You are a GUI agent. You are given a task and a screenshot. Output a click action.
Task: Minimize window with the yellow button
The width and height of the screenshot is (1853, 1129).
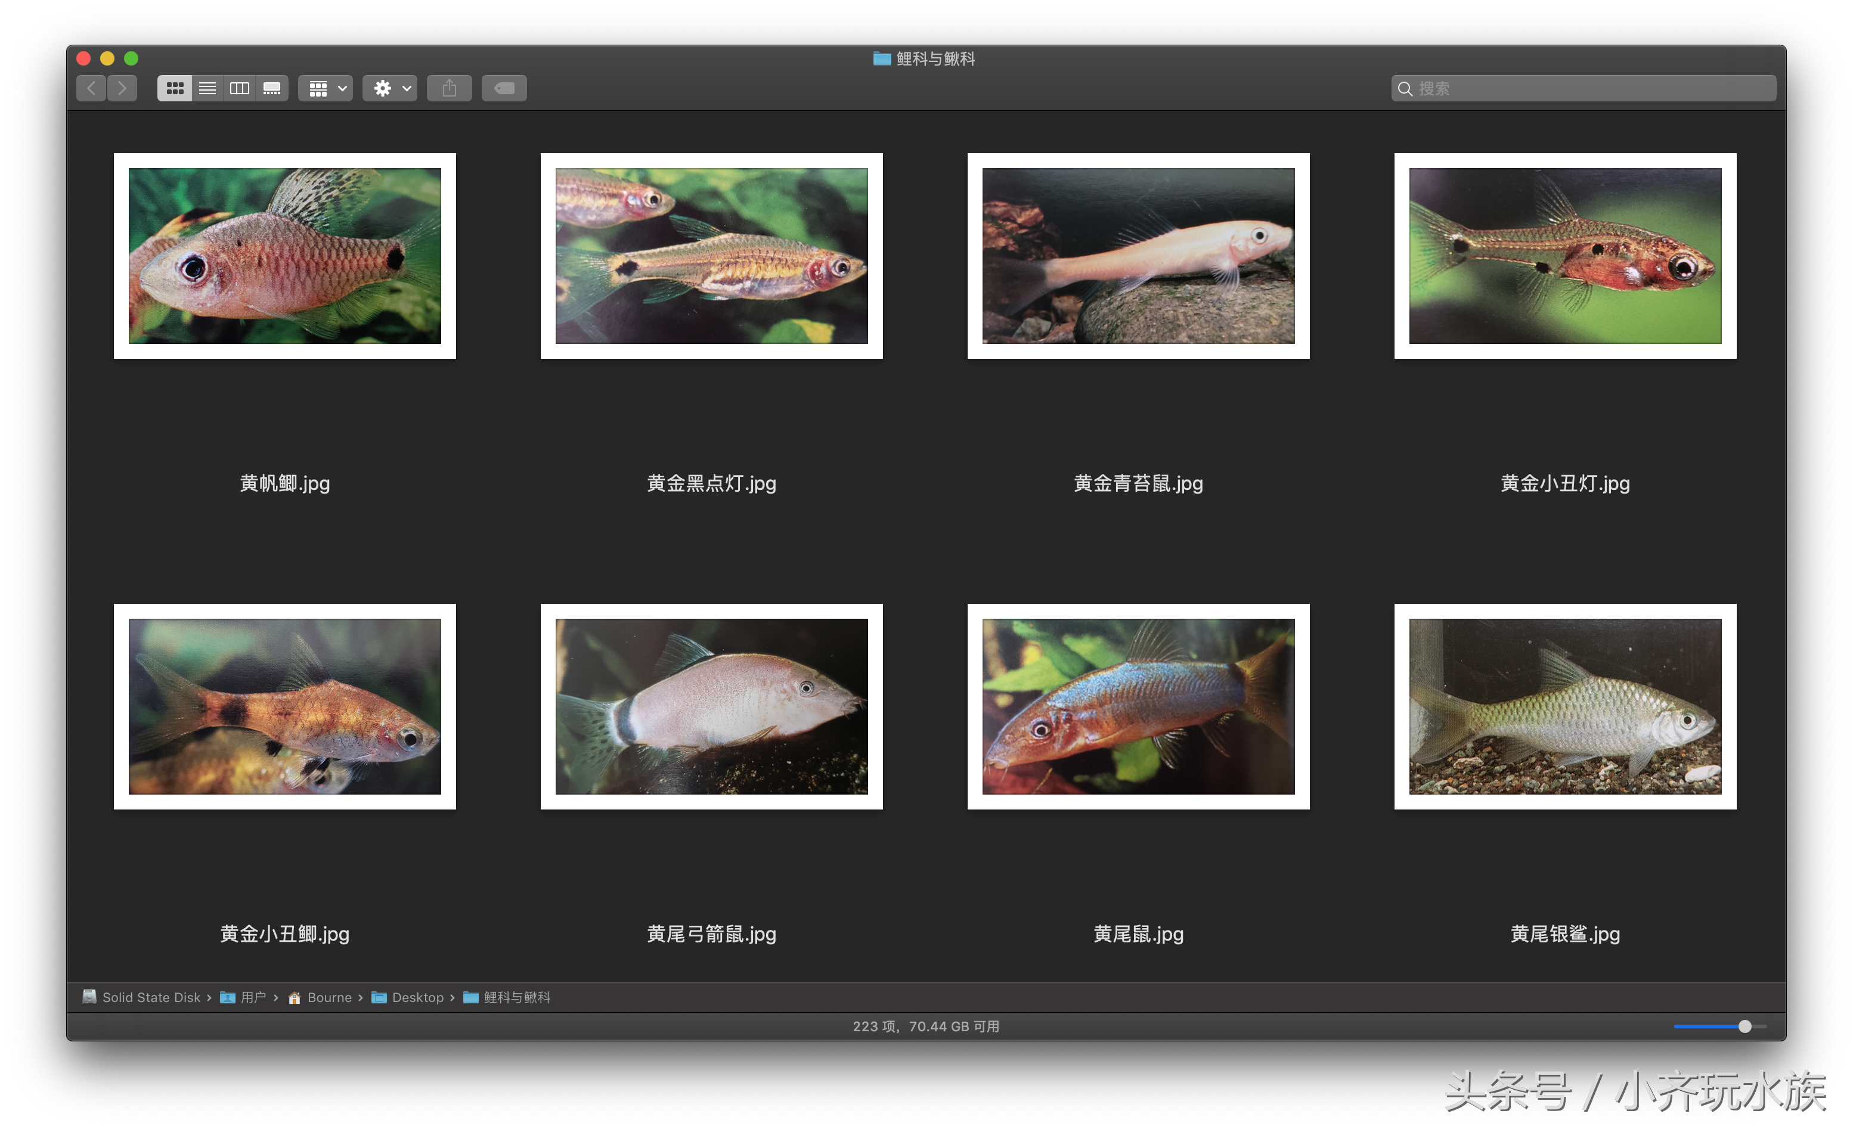coord(107,58)
